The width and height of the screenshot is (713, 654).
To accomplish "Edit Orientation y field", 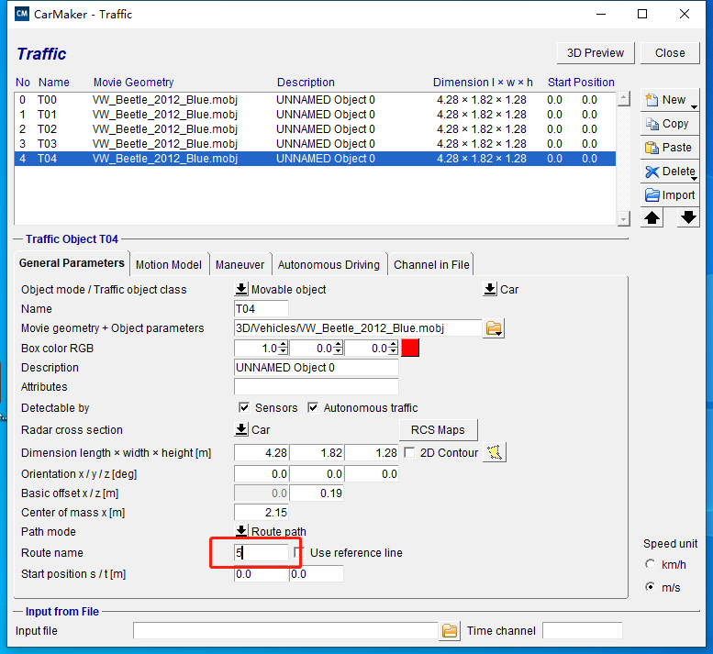I will pos(317,474).
